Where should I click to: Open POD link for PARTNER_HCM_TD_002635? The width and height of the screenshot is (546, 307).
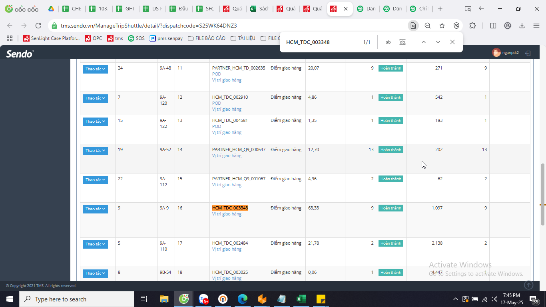click(217, 74)
